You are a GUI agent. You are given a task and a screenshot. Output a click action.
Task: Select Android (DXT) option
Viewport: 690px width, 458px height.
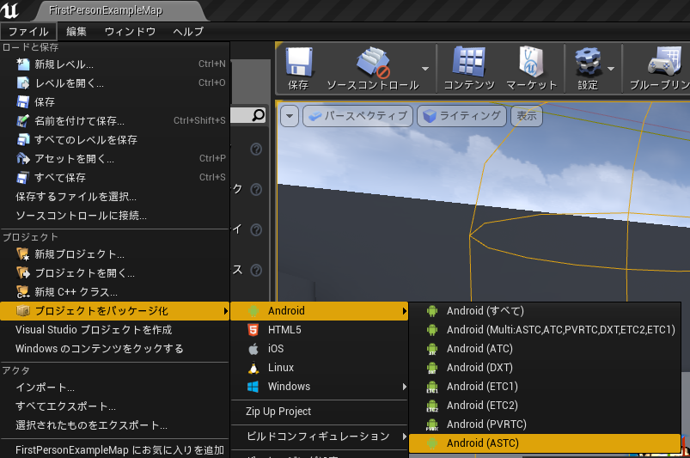545,368
